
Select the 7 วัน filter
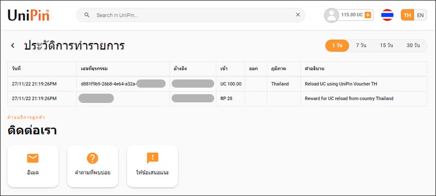click(x=361, y=46)
